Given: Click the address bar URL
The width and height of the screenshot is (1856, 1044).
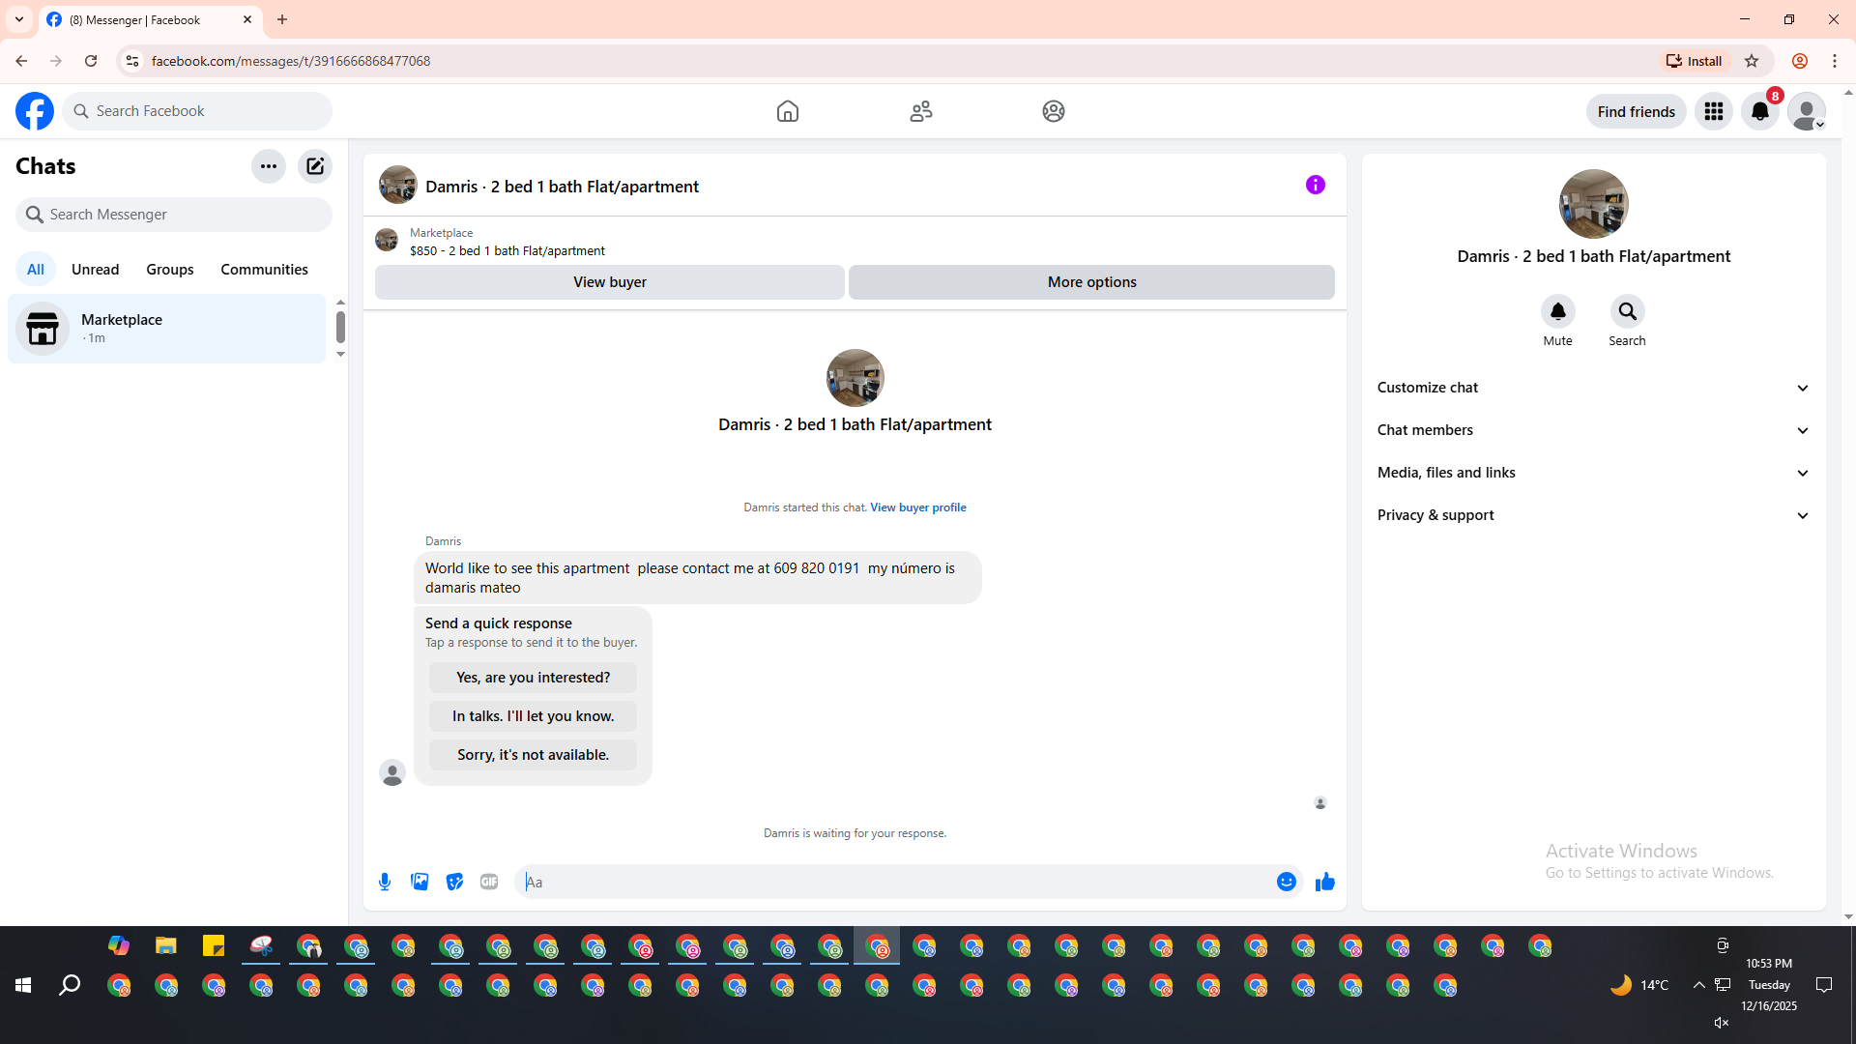Looking at the screenshot, I should (x=291, y=61).
